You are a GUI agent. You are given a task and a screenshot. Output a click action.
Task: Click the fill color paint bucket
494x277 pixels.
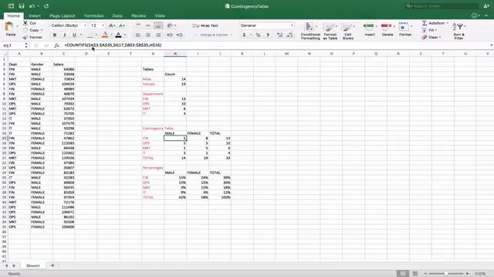click(x=105, y=35)
